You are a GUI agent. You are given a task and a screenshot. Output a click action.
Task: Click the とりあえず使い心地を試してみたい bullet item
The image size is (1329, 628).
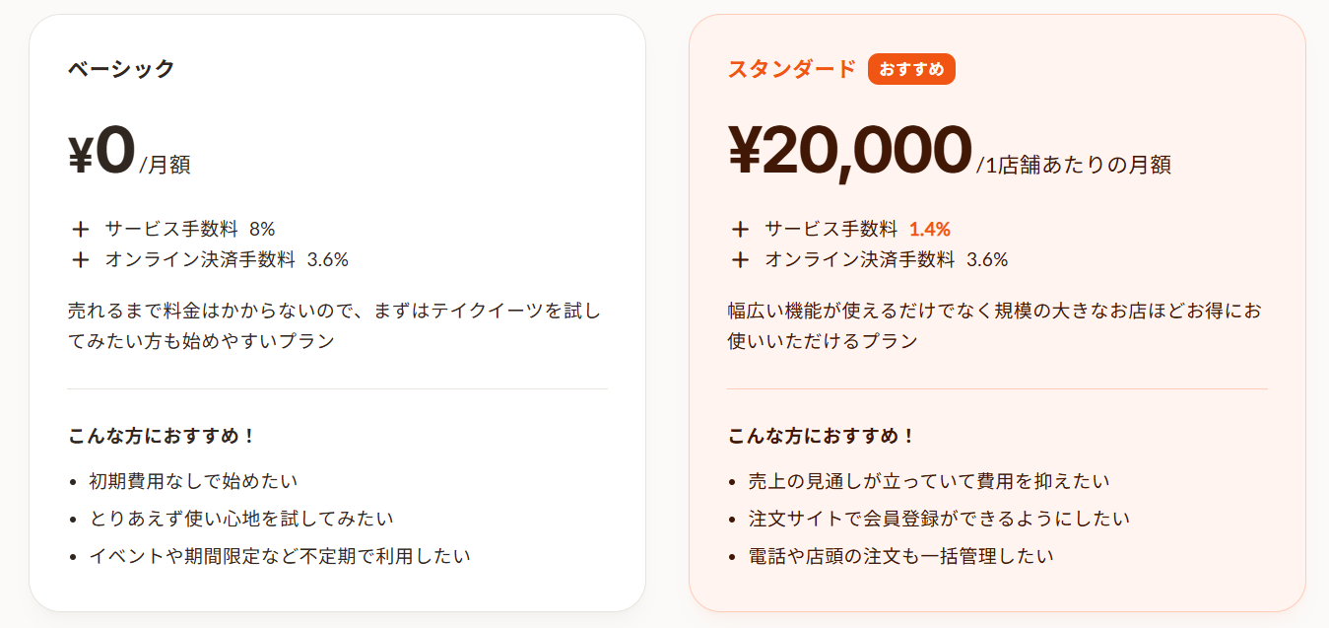(241, 519)
